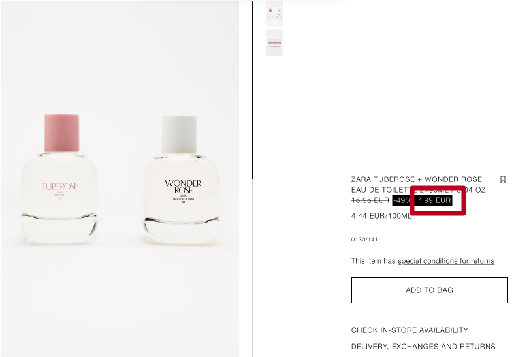Save the perfume set with the bookmark icon
514x357 pixels.
(x=502, y=179)
